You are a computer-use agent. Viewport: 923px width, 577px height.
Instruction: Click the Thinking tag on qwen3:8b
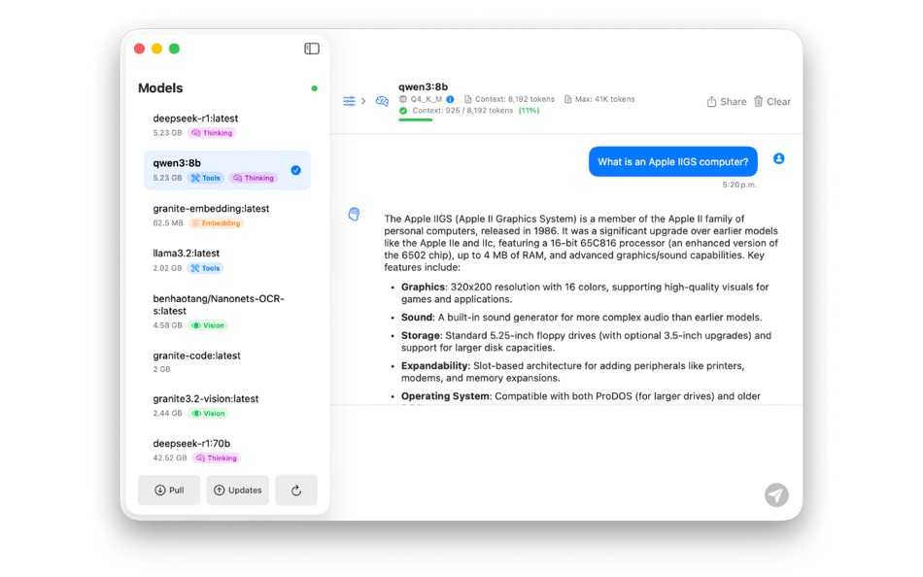pyautogui.click(x=254, y=178)
